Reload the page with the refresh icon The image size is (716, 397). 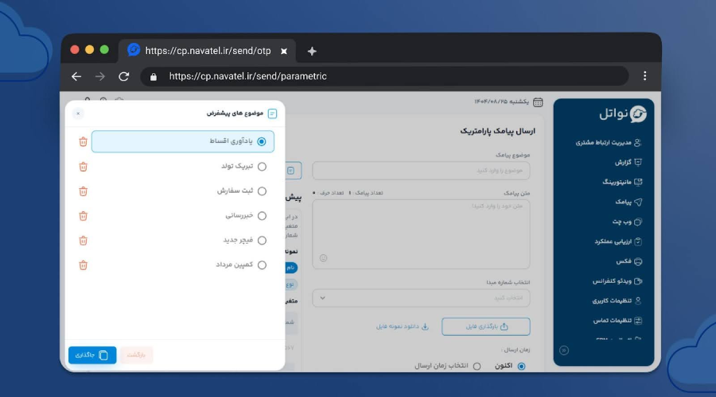click(x=124, y=76)
